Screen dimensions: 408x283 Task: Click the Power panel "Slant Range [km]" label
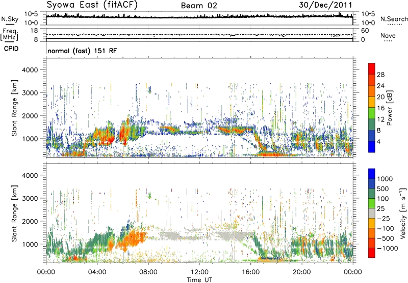(x=14, y=108)
